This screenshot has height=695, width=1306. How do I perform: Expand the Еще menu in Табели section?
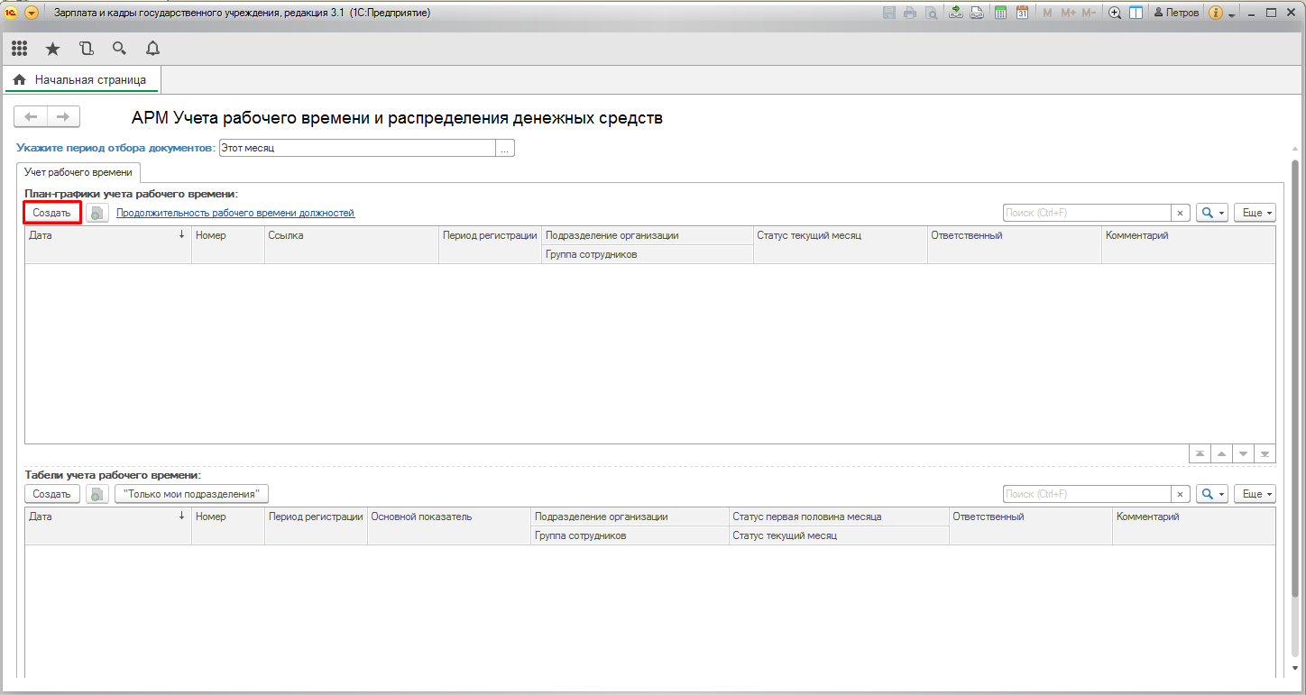(x=1254, y=494)
